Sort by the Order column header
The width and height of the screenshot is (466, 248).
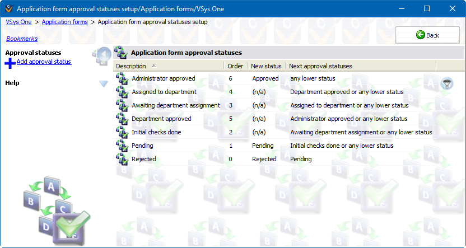coord(235,66)
